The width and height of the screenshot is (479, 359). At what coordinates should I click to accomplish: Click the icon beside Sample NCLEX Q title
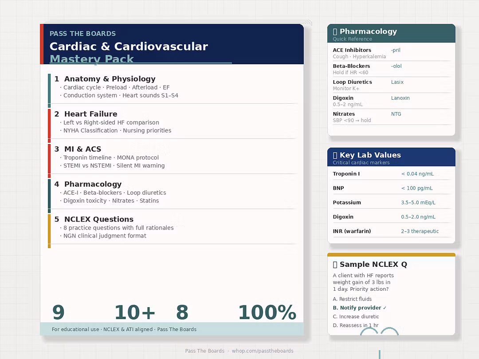coord(335,265)
